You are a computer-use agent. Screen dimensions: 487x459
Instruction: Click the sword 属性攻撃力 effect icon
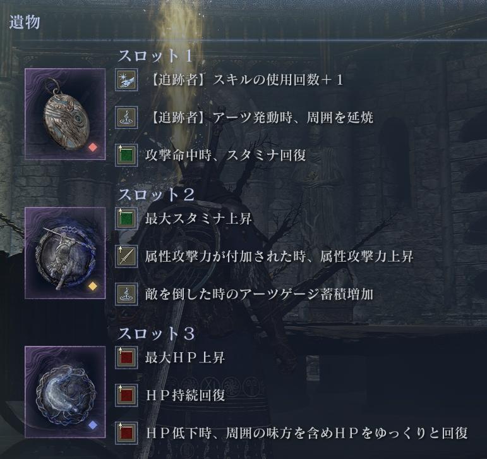point(126,257)
